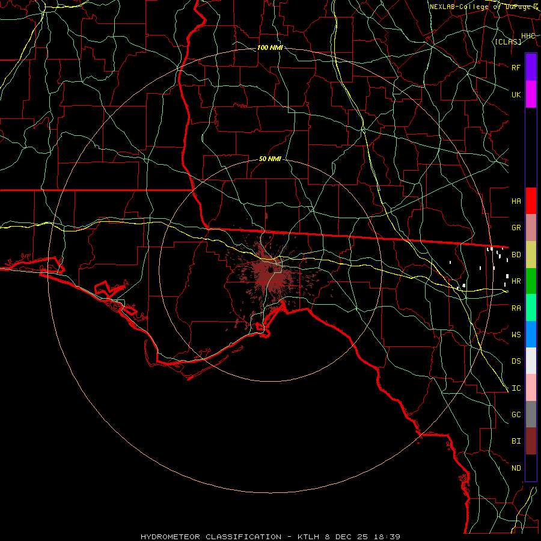Click the BI legend label
The width and height of the screenshot is (541, 541).
point(516,441)
